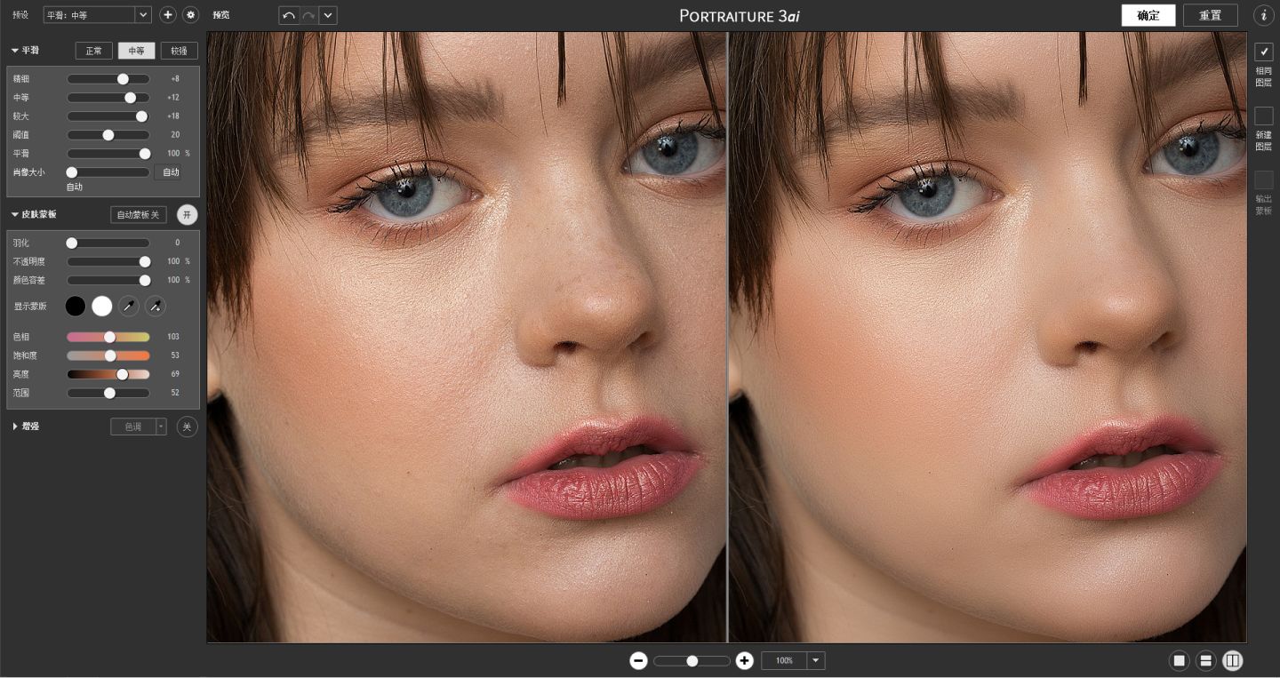Switch to single-pane preview view
This screenshot has width=1280, height=678.
pos(1180,661)
